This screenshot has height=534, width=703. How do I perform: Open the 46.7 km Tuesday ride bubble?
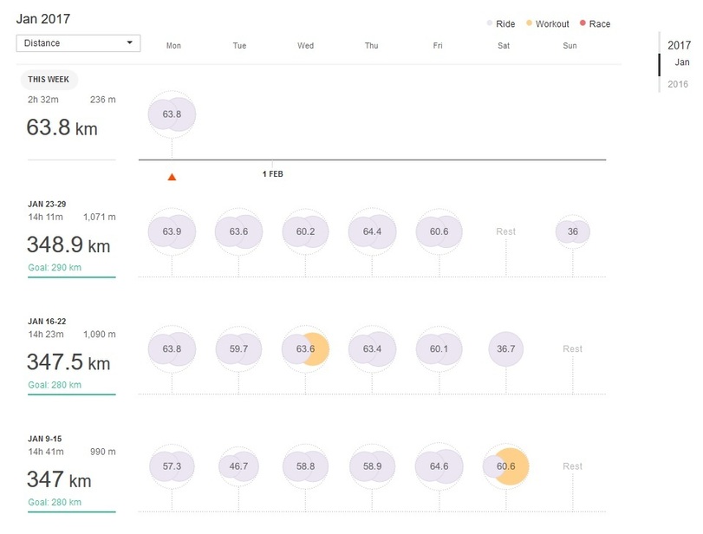[x=239, y=466]
